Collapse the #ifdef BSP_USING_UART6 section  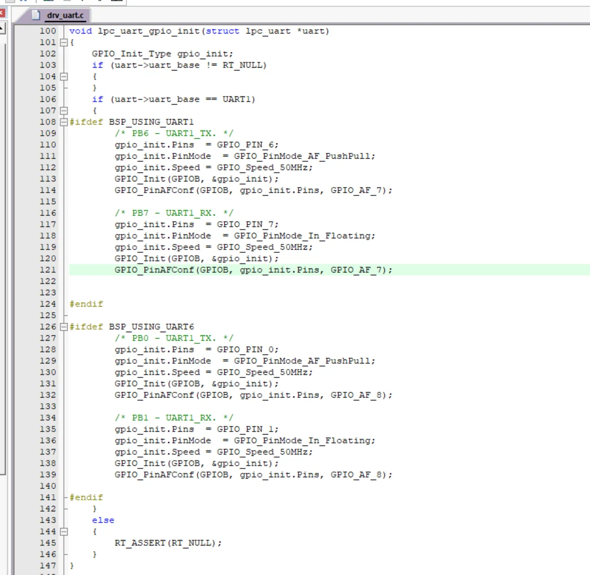pyautogui.click(x=64, y=327)
